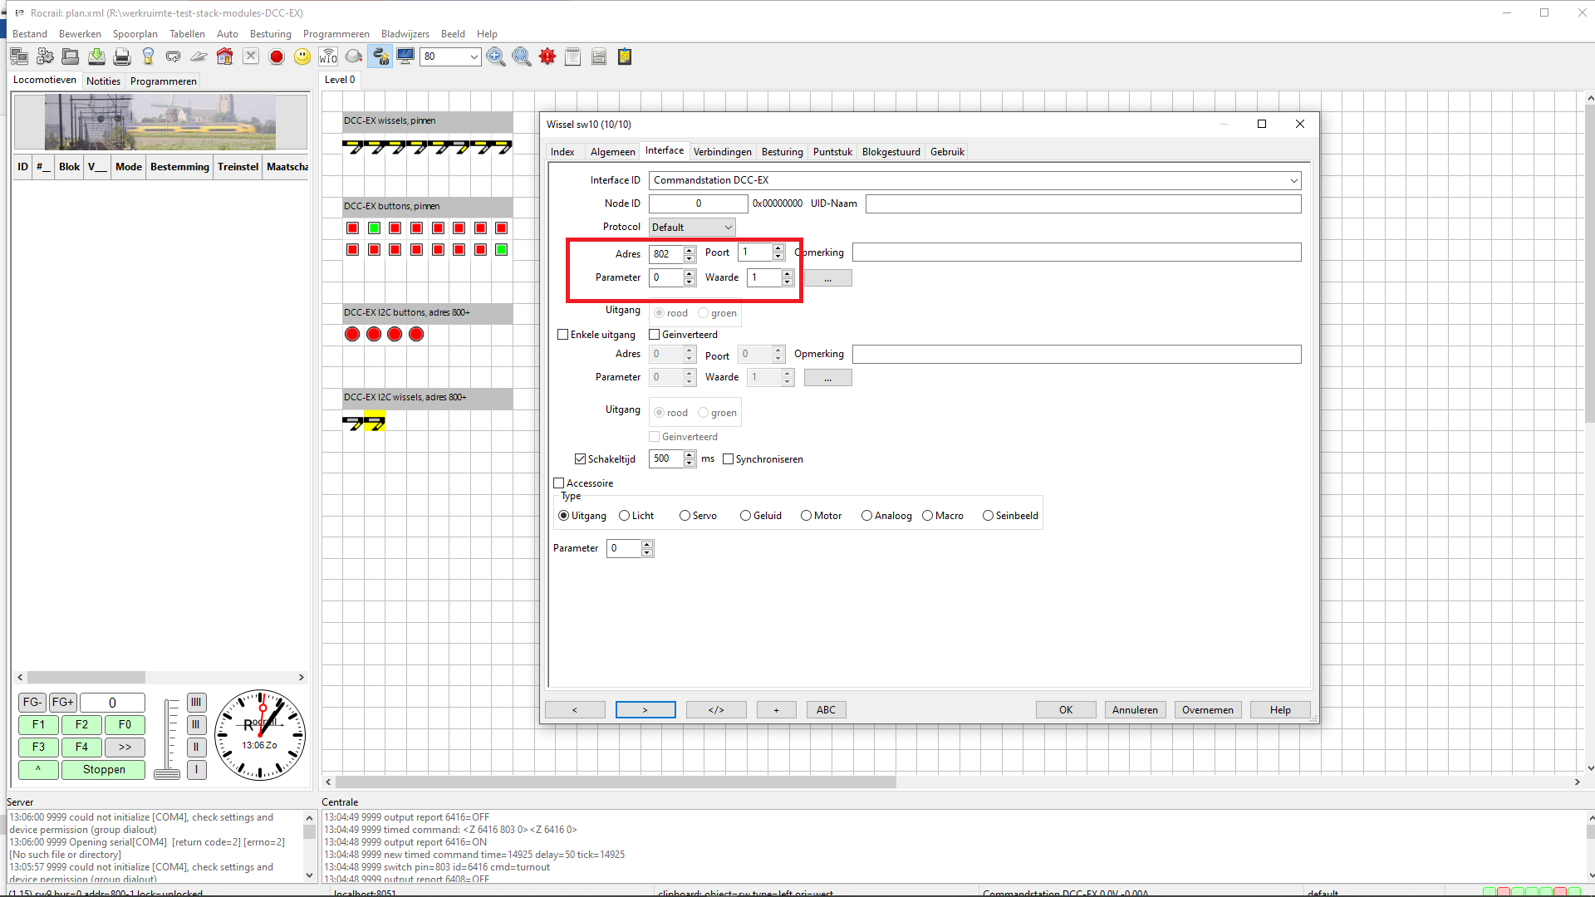The image size is (1595, 897).
Task: Toggle the Schakeltijd checkbox
Action: tap(581, 459)
